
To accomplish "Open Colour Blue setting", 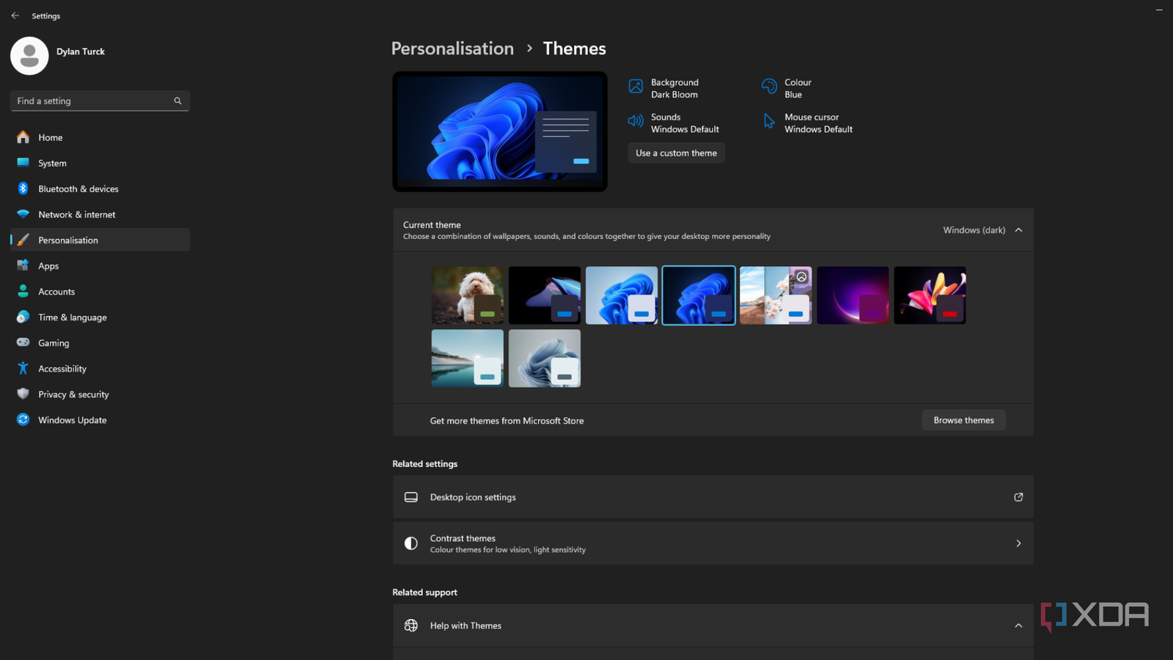I will [x=787, y=88].
